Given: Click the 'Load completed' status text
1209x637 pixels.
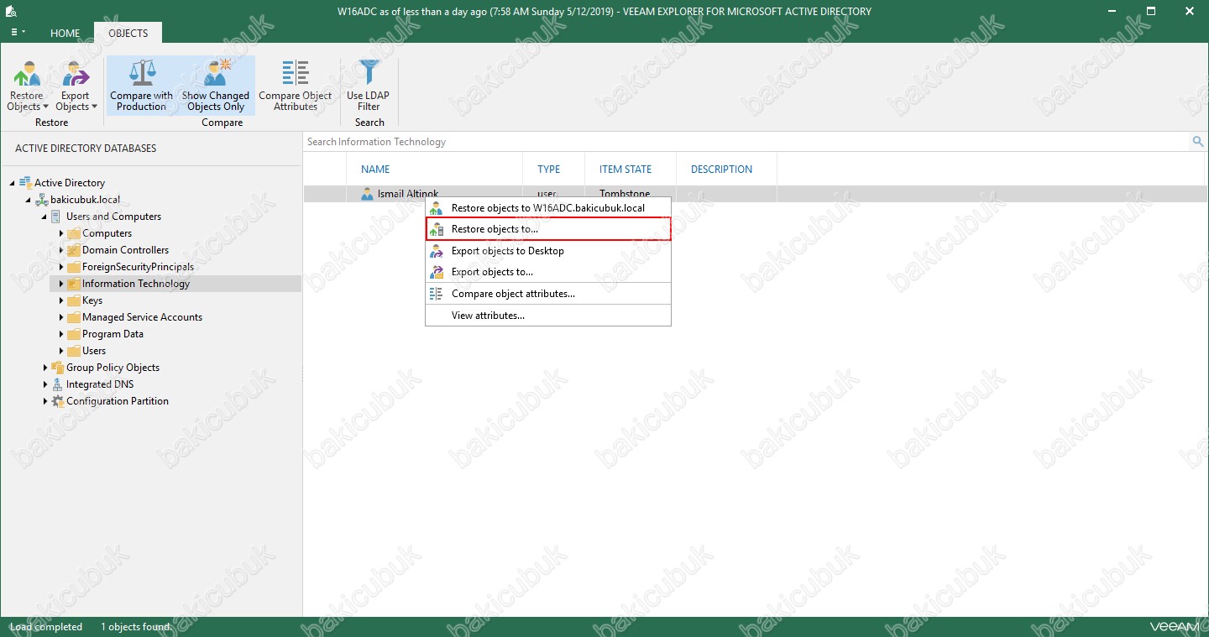Looking at the screenshot, I should pyautogui.click(x=46, y=627).
